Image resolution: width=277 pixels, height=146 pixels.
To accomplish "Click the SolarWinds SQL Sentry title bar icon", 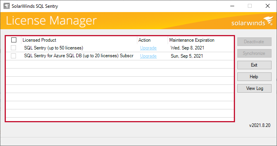I will click(x=7, y=6).
